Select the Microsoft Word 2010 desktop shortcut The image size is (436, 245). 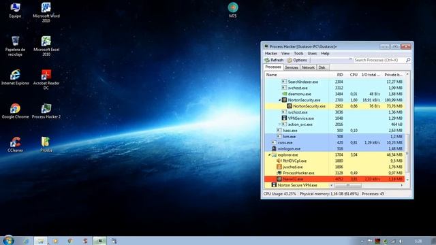pos(46,12)
